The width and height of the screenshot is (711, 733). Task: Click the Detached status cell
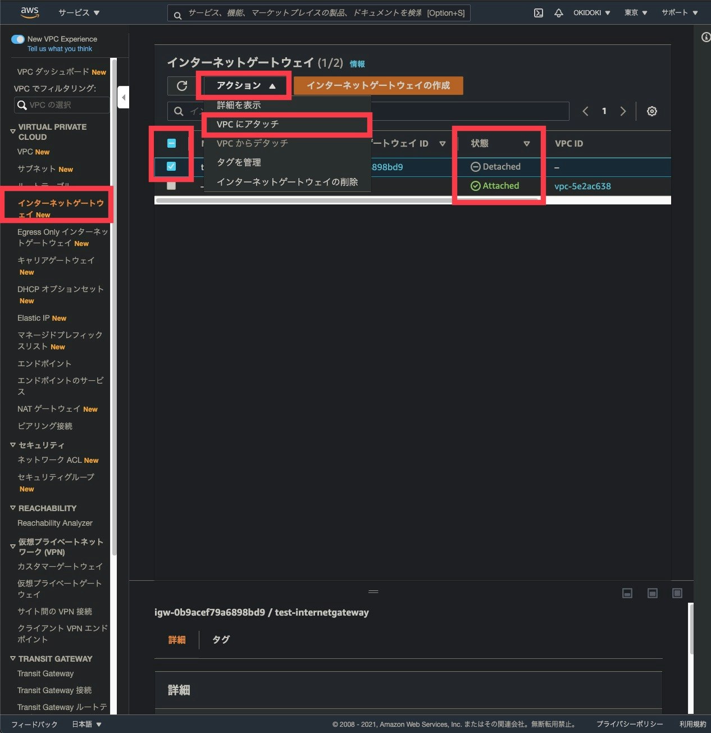click(x=495, y=167)
